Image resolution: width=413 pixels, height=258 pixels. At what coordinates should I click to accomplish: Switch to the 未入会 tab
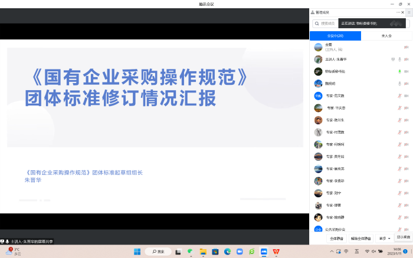(386, 36)
